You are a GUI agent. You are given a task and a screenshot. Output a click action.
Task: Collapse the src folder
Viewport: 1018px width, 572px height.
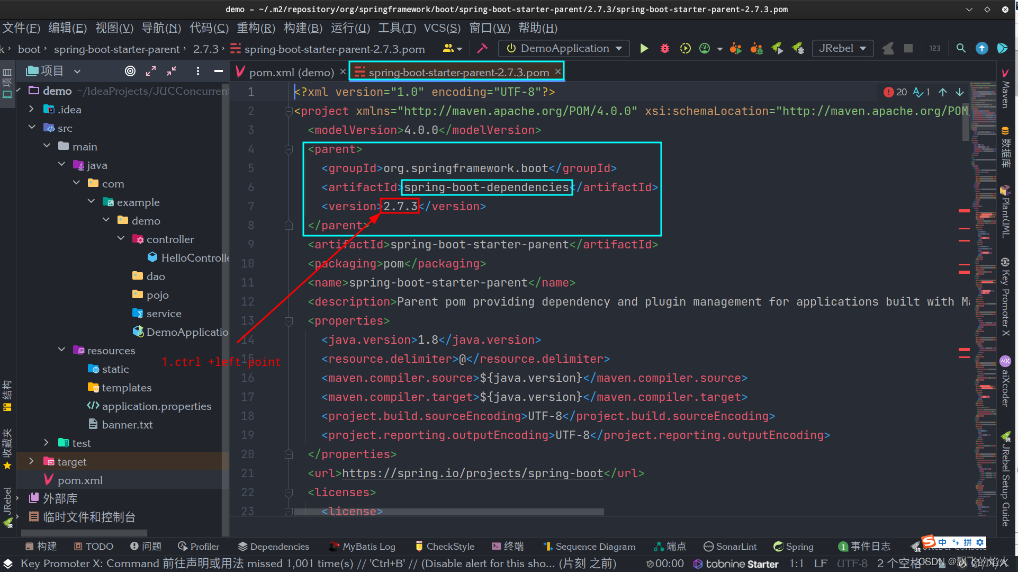point(32,128)
